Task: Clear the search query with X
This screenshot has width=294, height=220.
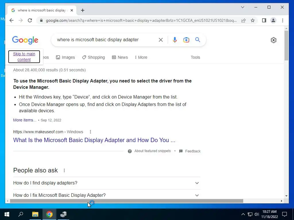Action: point(161,40)
